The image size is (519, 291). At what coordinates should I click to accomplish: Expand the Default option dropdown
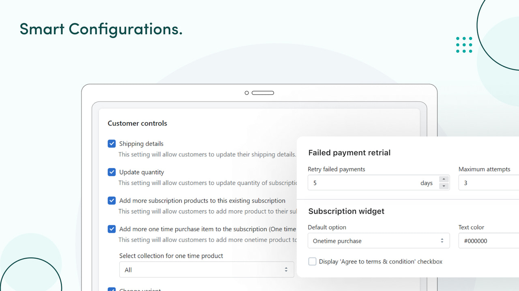pyautogui.click(x=378, y=240)
